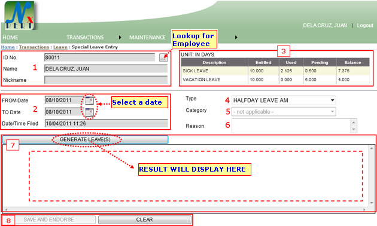Click Reason box scroll up arrow
Image resolution: width=377 pixels, height=226 pixels.
click(x=354, y=122)
